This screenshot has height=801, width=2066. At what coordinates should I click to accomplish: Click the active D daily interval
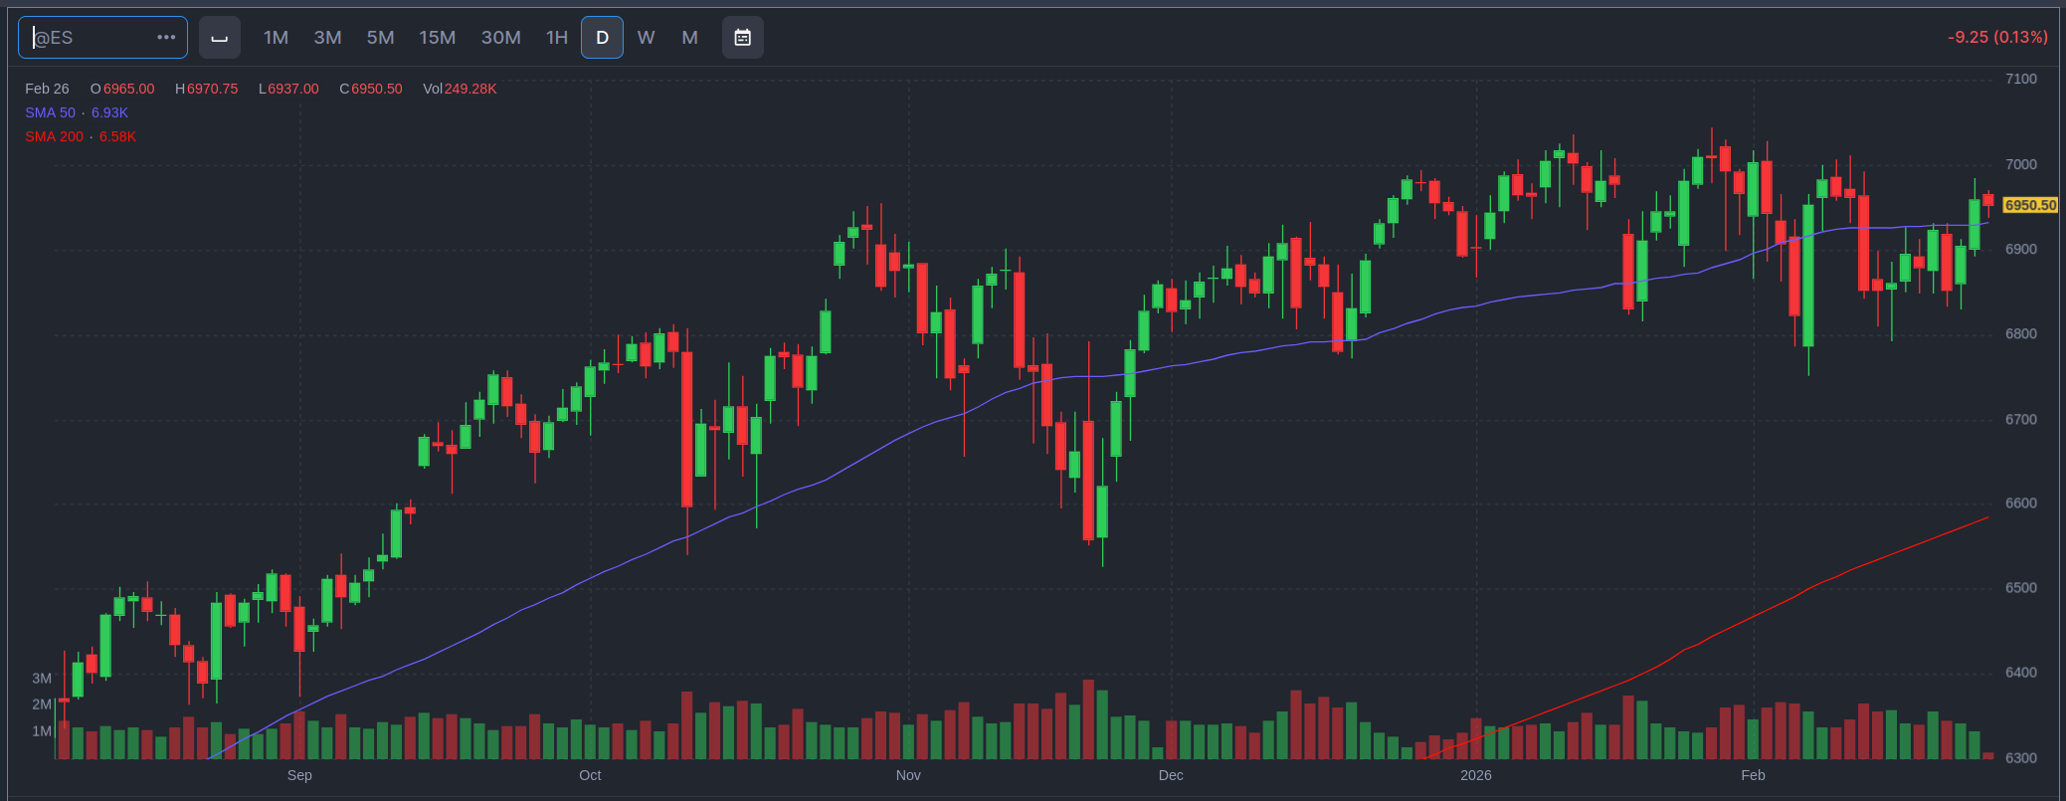(602, 38)
